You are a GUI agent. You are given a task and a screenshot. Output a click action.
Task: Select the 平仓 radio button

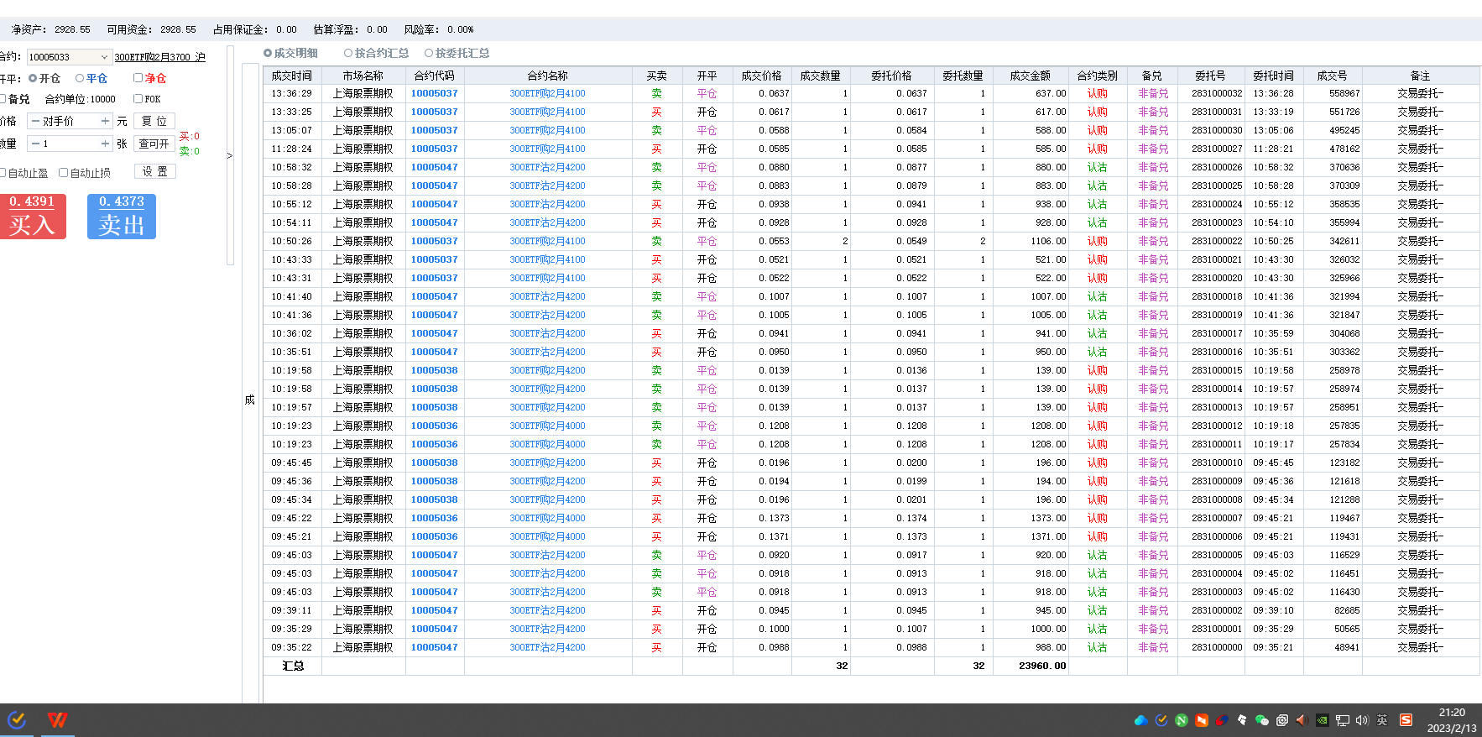(81, 78)
